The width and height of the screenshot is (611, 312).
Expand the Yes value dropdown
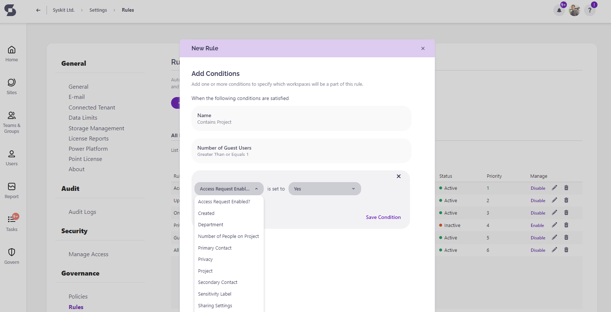(x=324, y=189)
